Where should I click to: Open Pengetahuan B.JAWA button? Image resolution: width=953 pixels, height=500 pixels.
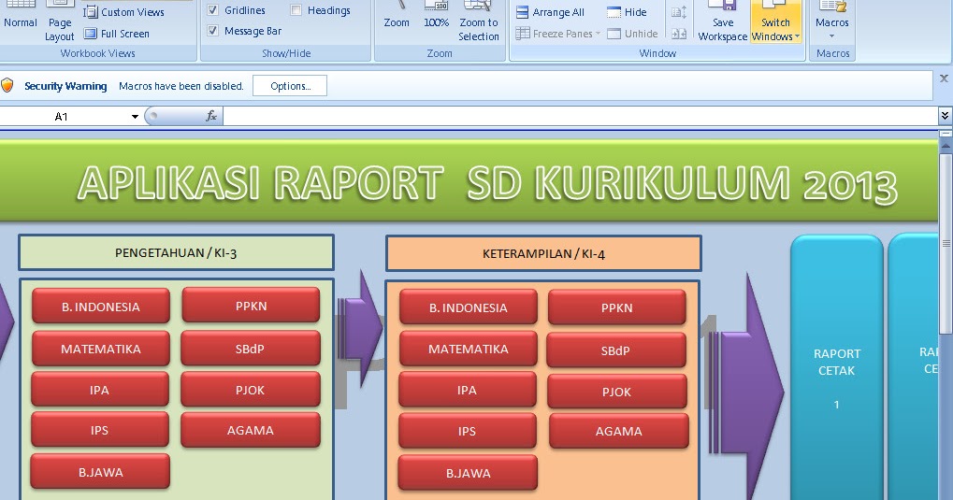click(x=100, y=471)
